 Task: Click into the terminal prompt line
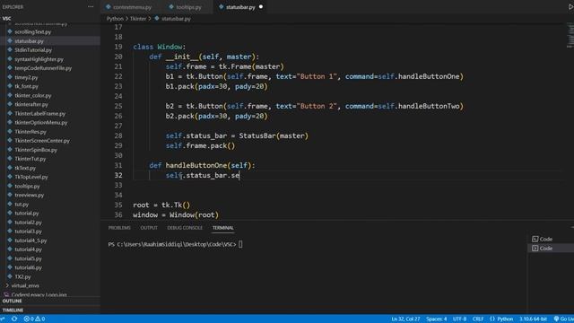(175, 244)
